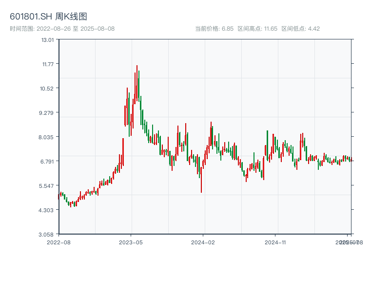The width and height of the screenshot is (390, 292).
Task: Click the 6.791 y-axis label
Action: 48,161
